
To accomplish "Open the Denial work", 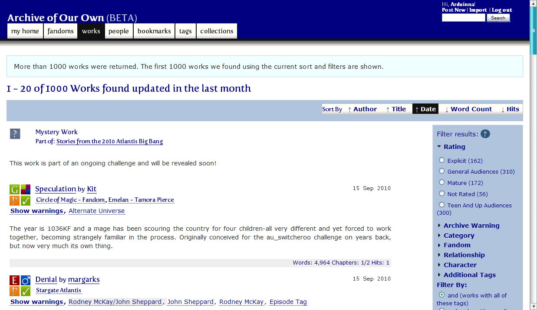I will (46, 280).
